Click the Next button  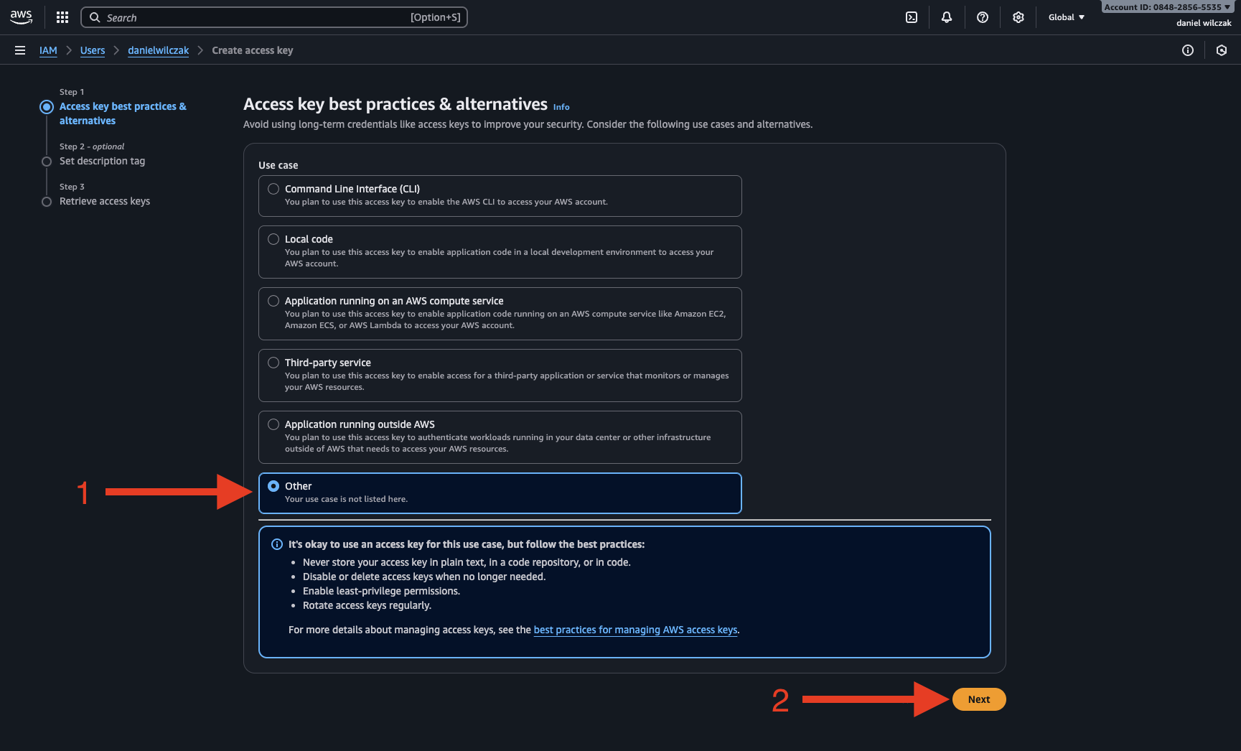978,699
